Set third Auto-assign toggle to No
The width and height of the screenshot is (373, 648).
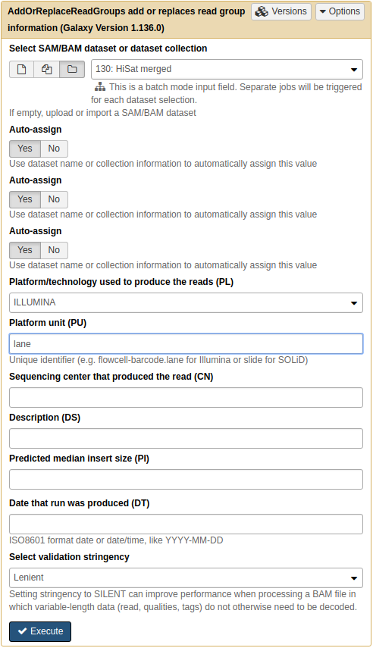(54, 250)
